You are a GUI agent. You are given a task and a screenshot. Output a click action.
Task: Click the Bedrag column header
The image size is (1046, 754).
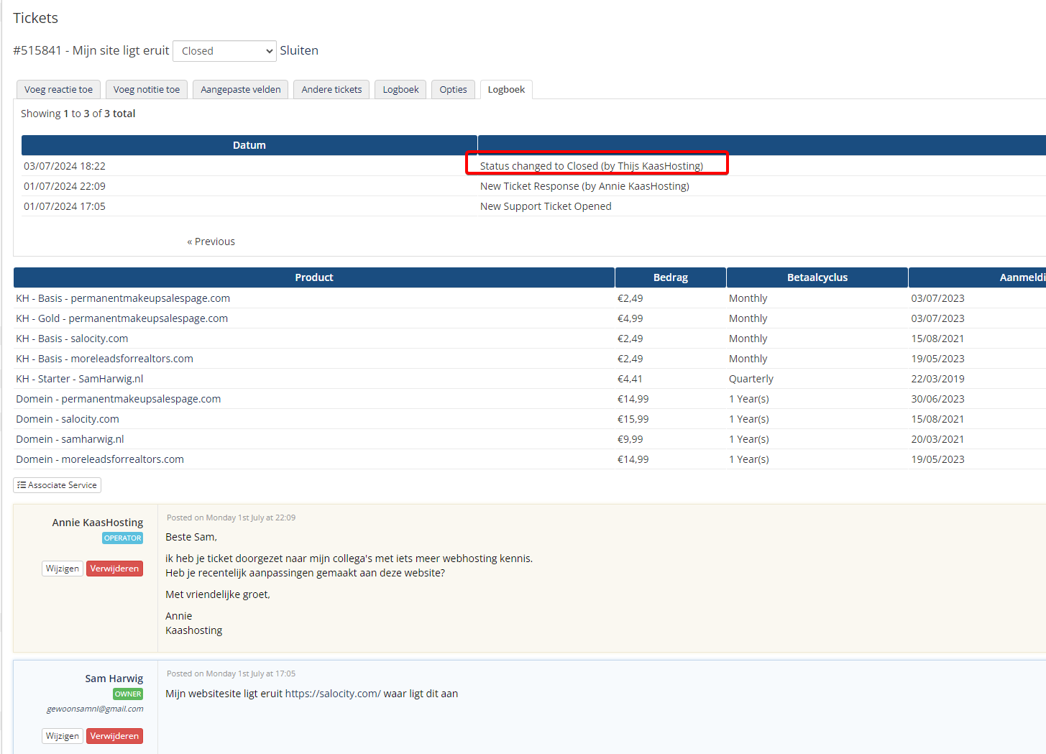tap(670, 277)
